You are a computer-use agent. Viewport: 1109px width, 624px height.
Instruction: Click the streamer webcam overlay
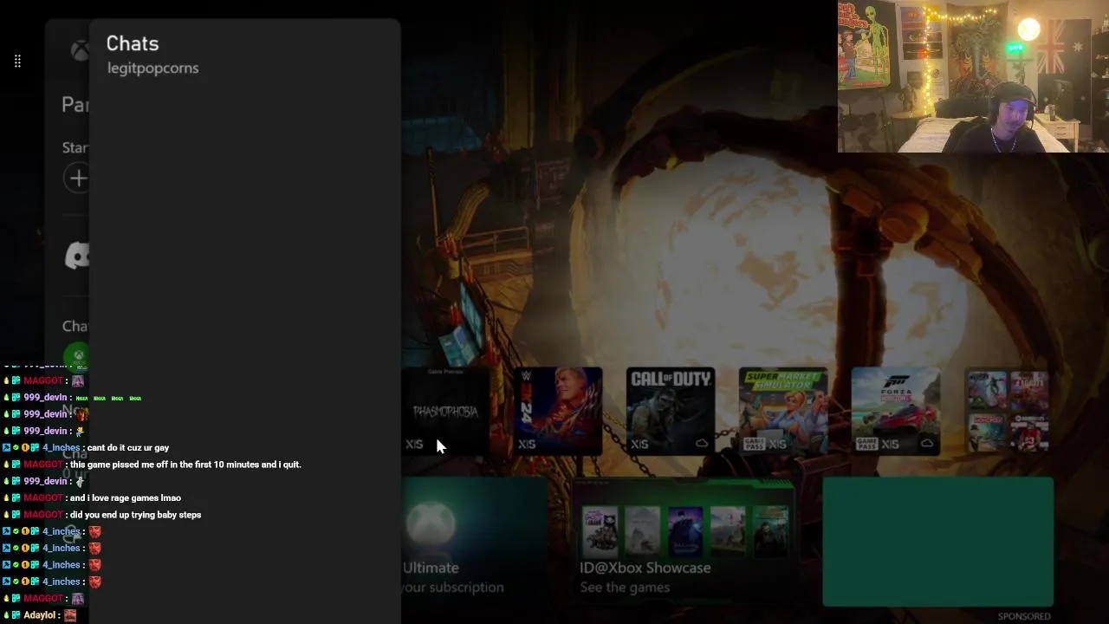(973, 76)
